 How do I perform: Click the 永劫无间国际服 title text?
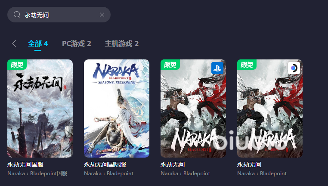[105, 164]
